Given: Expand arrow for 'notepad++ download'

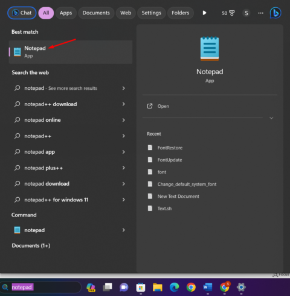Looking at the screenshot, I should 123,104.
